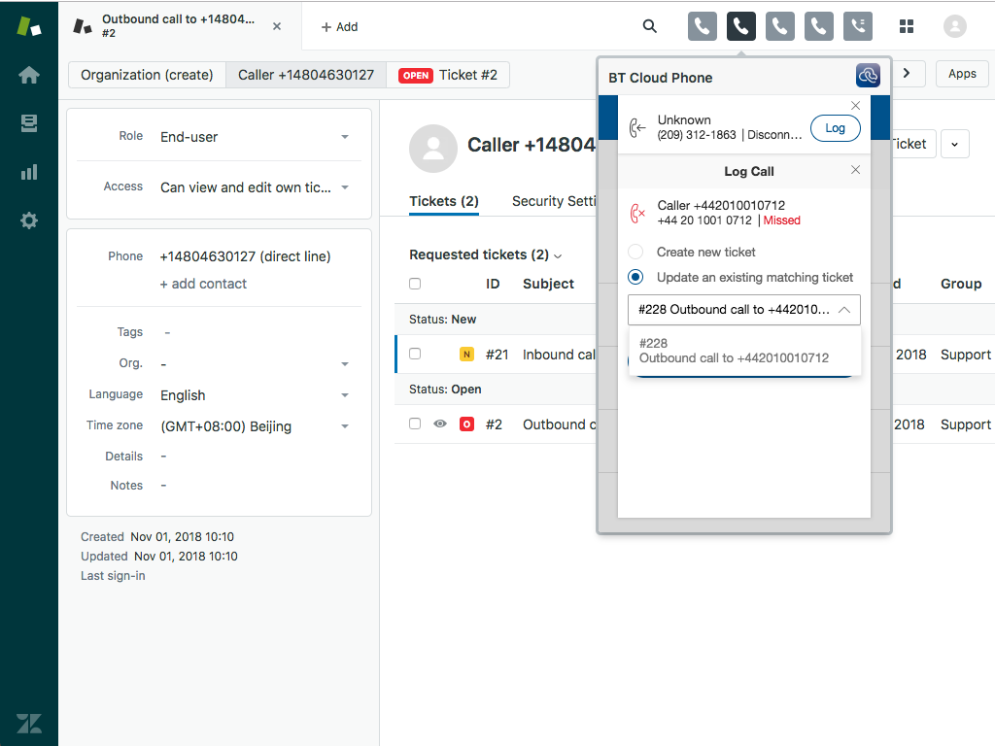Click the user profile avatar icon
Image resolution: width=995 pixels, height=746 pixels.
click(x=955, y=26)
